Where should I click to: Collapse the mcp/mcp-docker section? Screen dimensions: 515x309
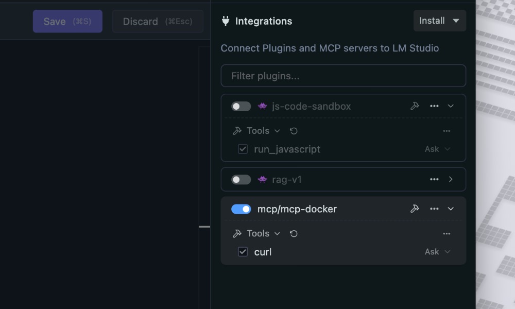coord(451,209)
